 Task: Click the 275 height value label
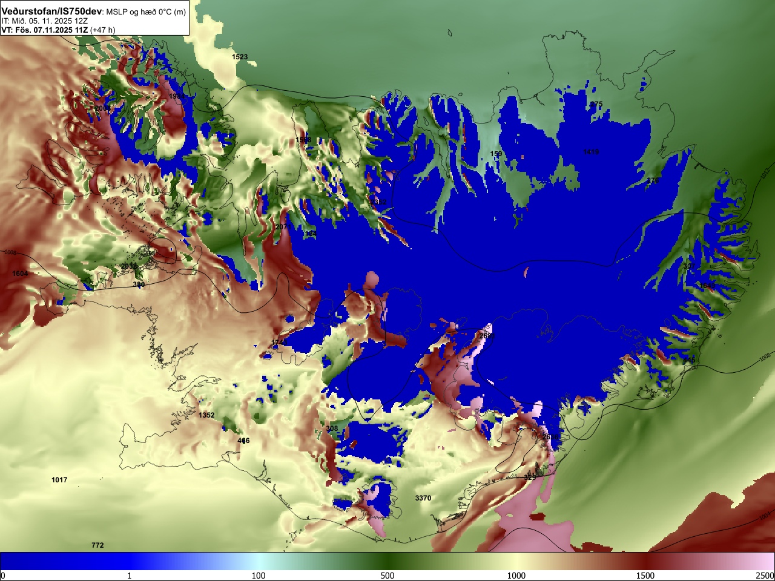pyautogui.click(x=596, y=104)
